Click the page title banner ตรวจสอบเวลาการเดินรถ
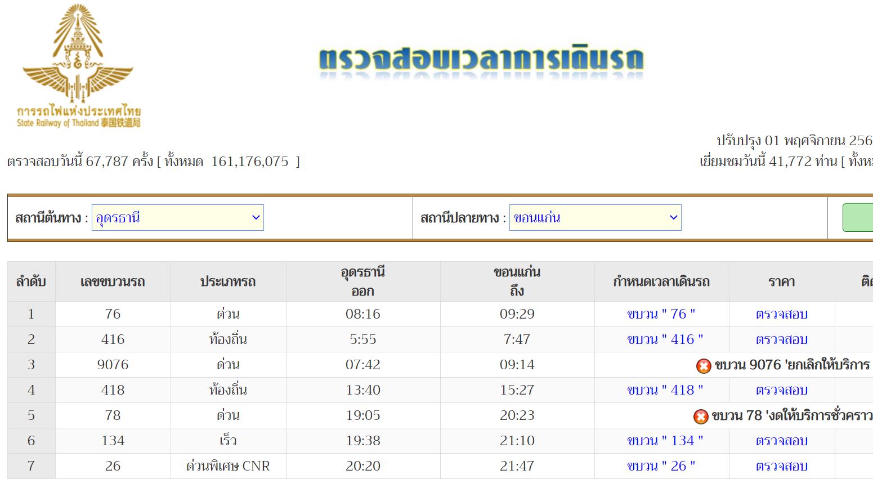This screenshot has width=873, height=479. click(x=481, y=61)
